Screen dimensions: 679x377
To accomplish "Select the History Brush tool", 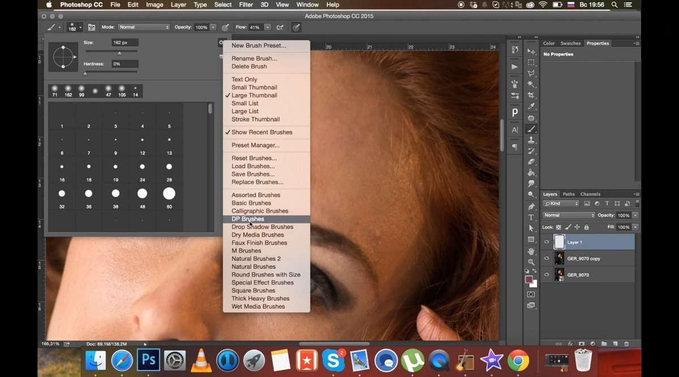I will click(x=531, y=151).
